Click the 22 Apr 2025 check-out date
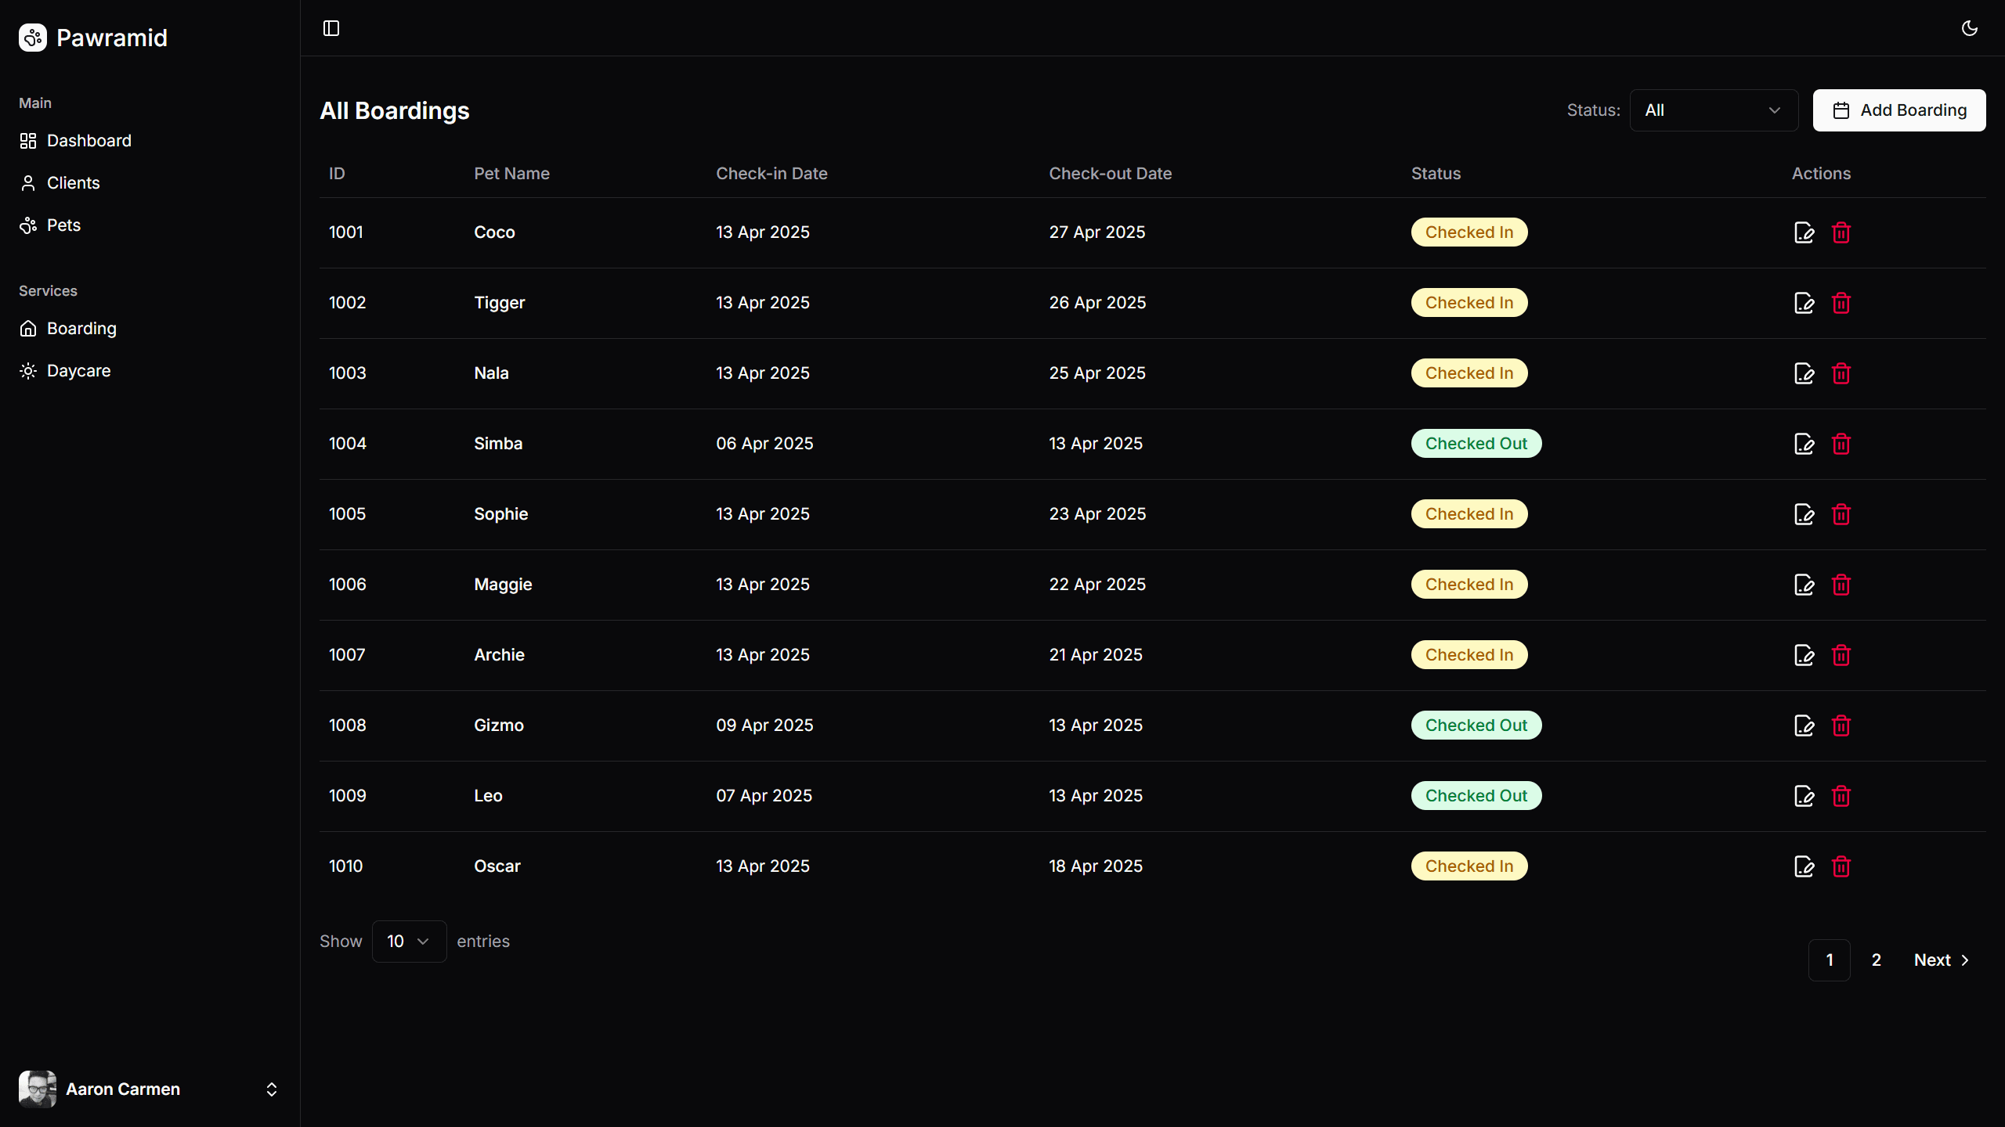The width and height of the screenshot is (2005, 1127). coord(1097,585)
